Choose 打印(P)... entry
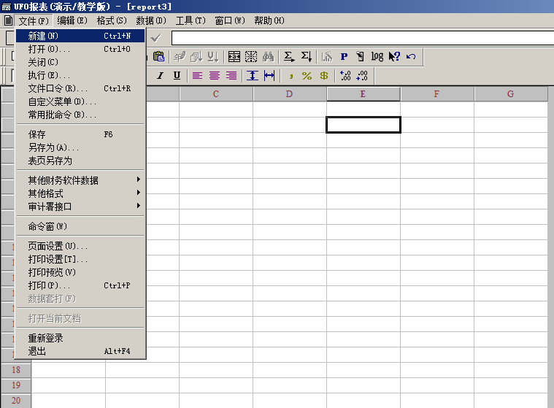This screenshot has height=408, width=554. (x=80, y=285)
